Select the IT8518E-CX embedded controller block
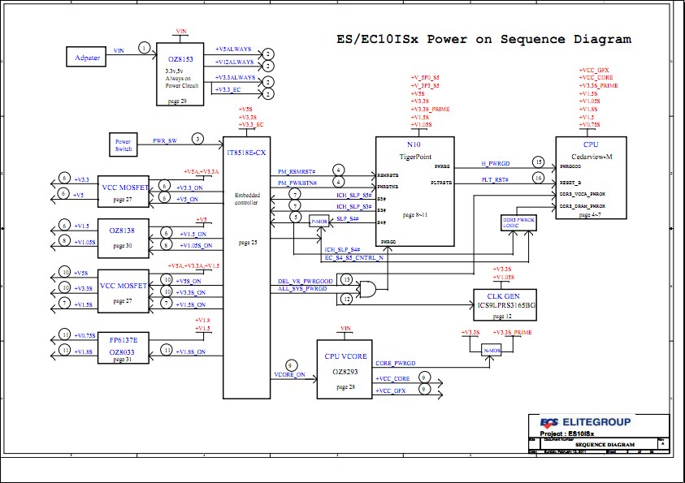Image resolution: width=685 pixels, height=483 pixels. tap(247, 267)
